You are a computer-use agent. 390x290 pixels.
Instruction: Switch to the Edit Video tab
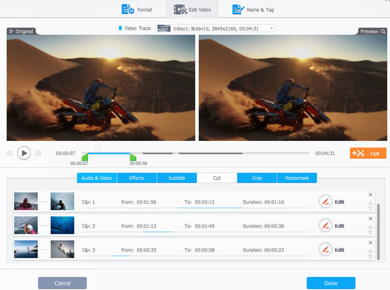[192, 9]
